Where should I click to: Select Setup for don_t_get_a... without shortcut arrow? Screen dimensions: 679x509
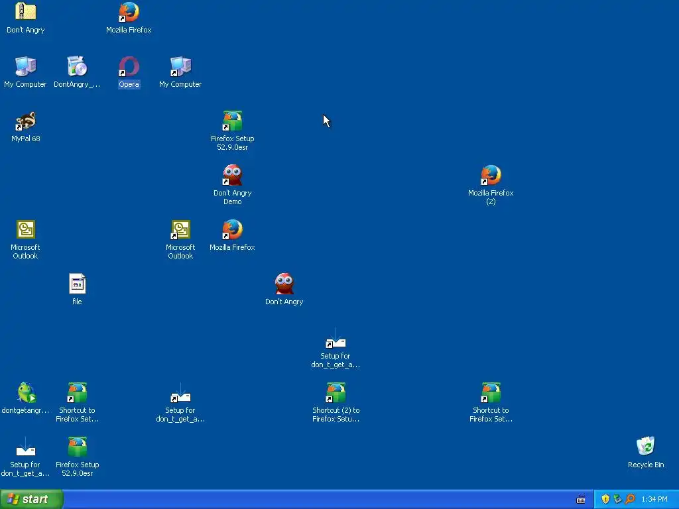pyautogui.click(x=26, y=447)
